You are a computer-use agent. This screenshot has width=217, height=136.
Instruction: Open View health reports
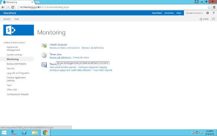click(x=103, y=70)
